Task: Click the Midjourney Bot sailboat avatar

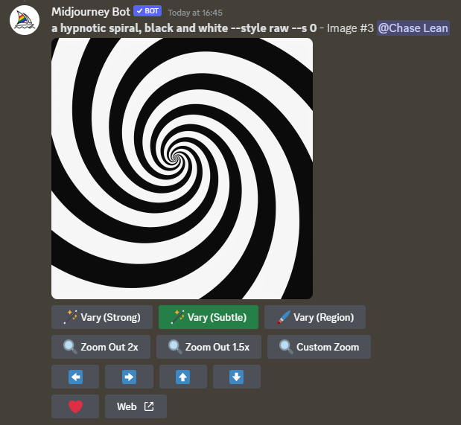Action: point(25,20)
